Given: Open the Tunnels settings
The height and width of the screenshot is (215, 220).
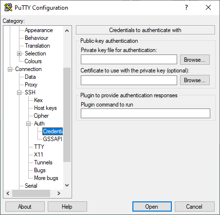Looking at the screenshot, I should coord(43,162).
